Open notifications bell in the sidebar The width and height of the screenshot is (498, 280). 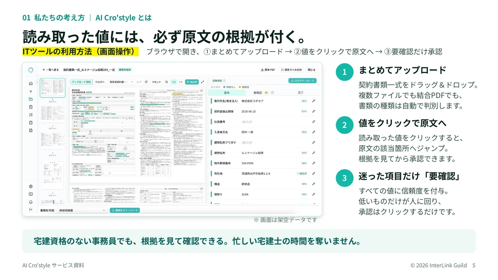pos(31,202)
